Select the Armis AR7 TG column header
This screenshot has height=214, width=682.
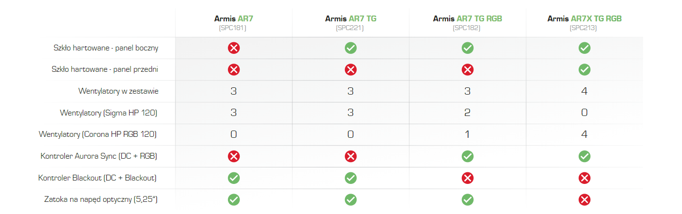(x=351, y=19)
